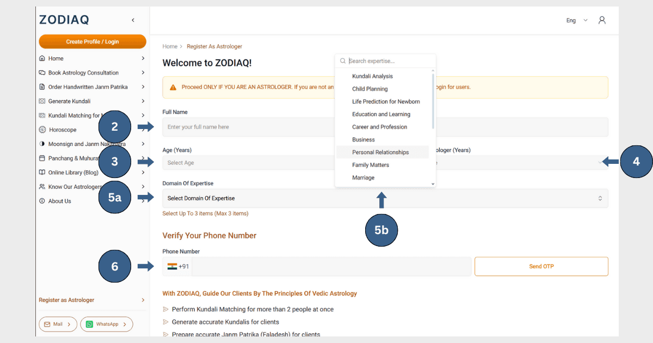
Task: Select Personal Relationships option
Action: [383, 152]
